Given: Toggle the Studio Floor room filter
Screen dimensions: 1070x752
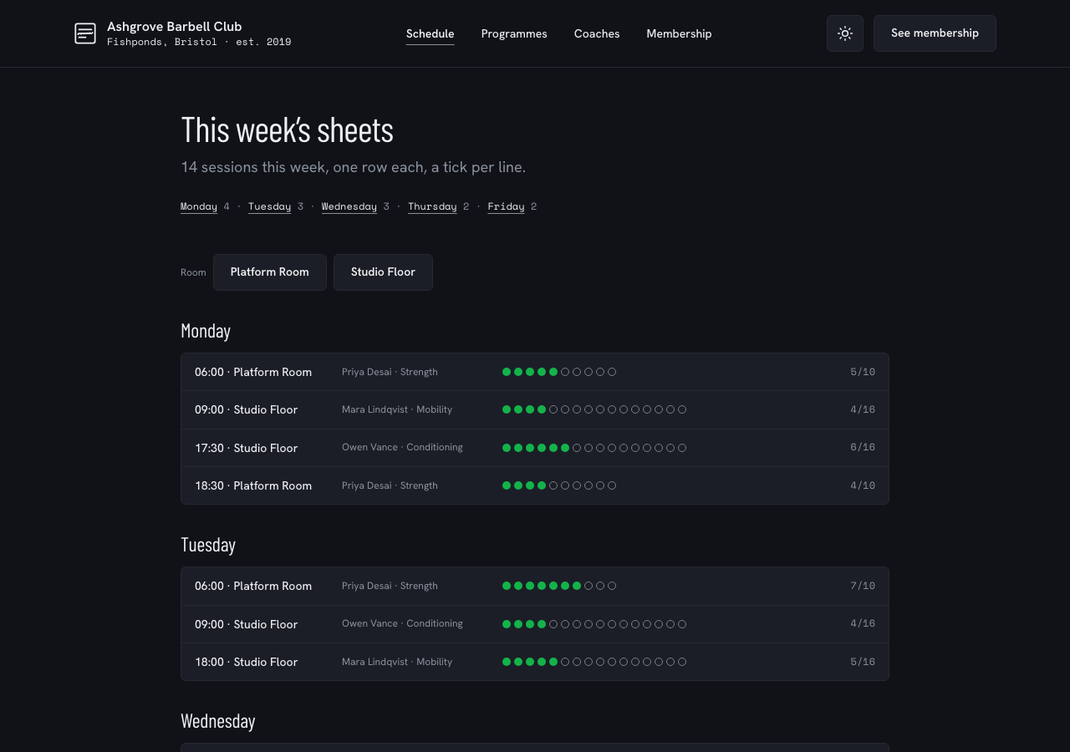Looking at the screenshot, I should point(383,272).
